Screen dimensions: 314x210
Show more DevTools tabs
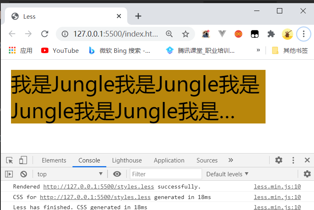pos(231,160)
